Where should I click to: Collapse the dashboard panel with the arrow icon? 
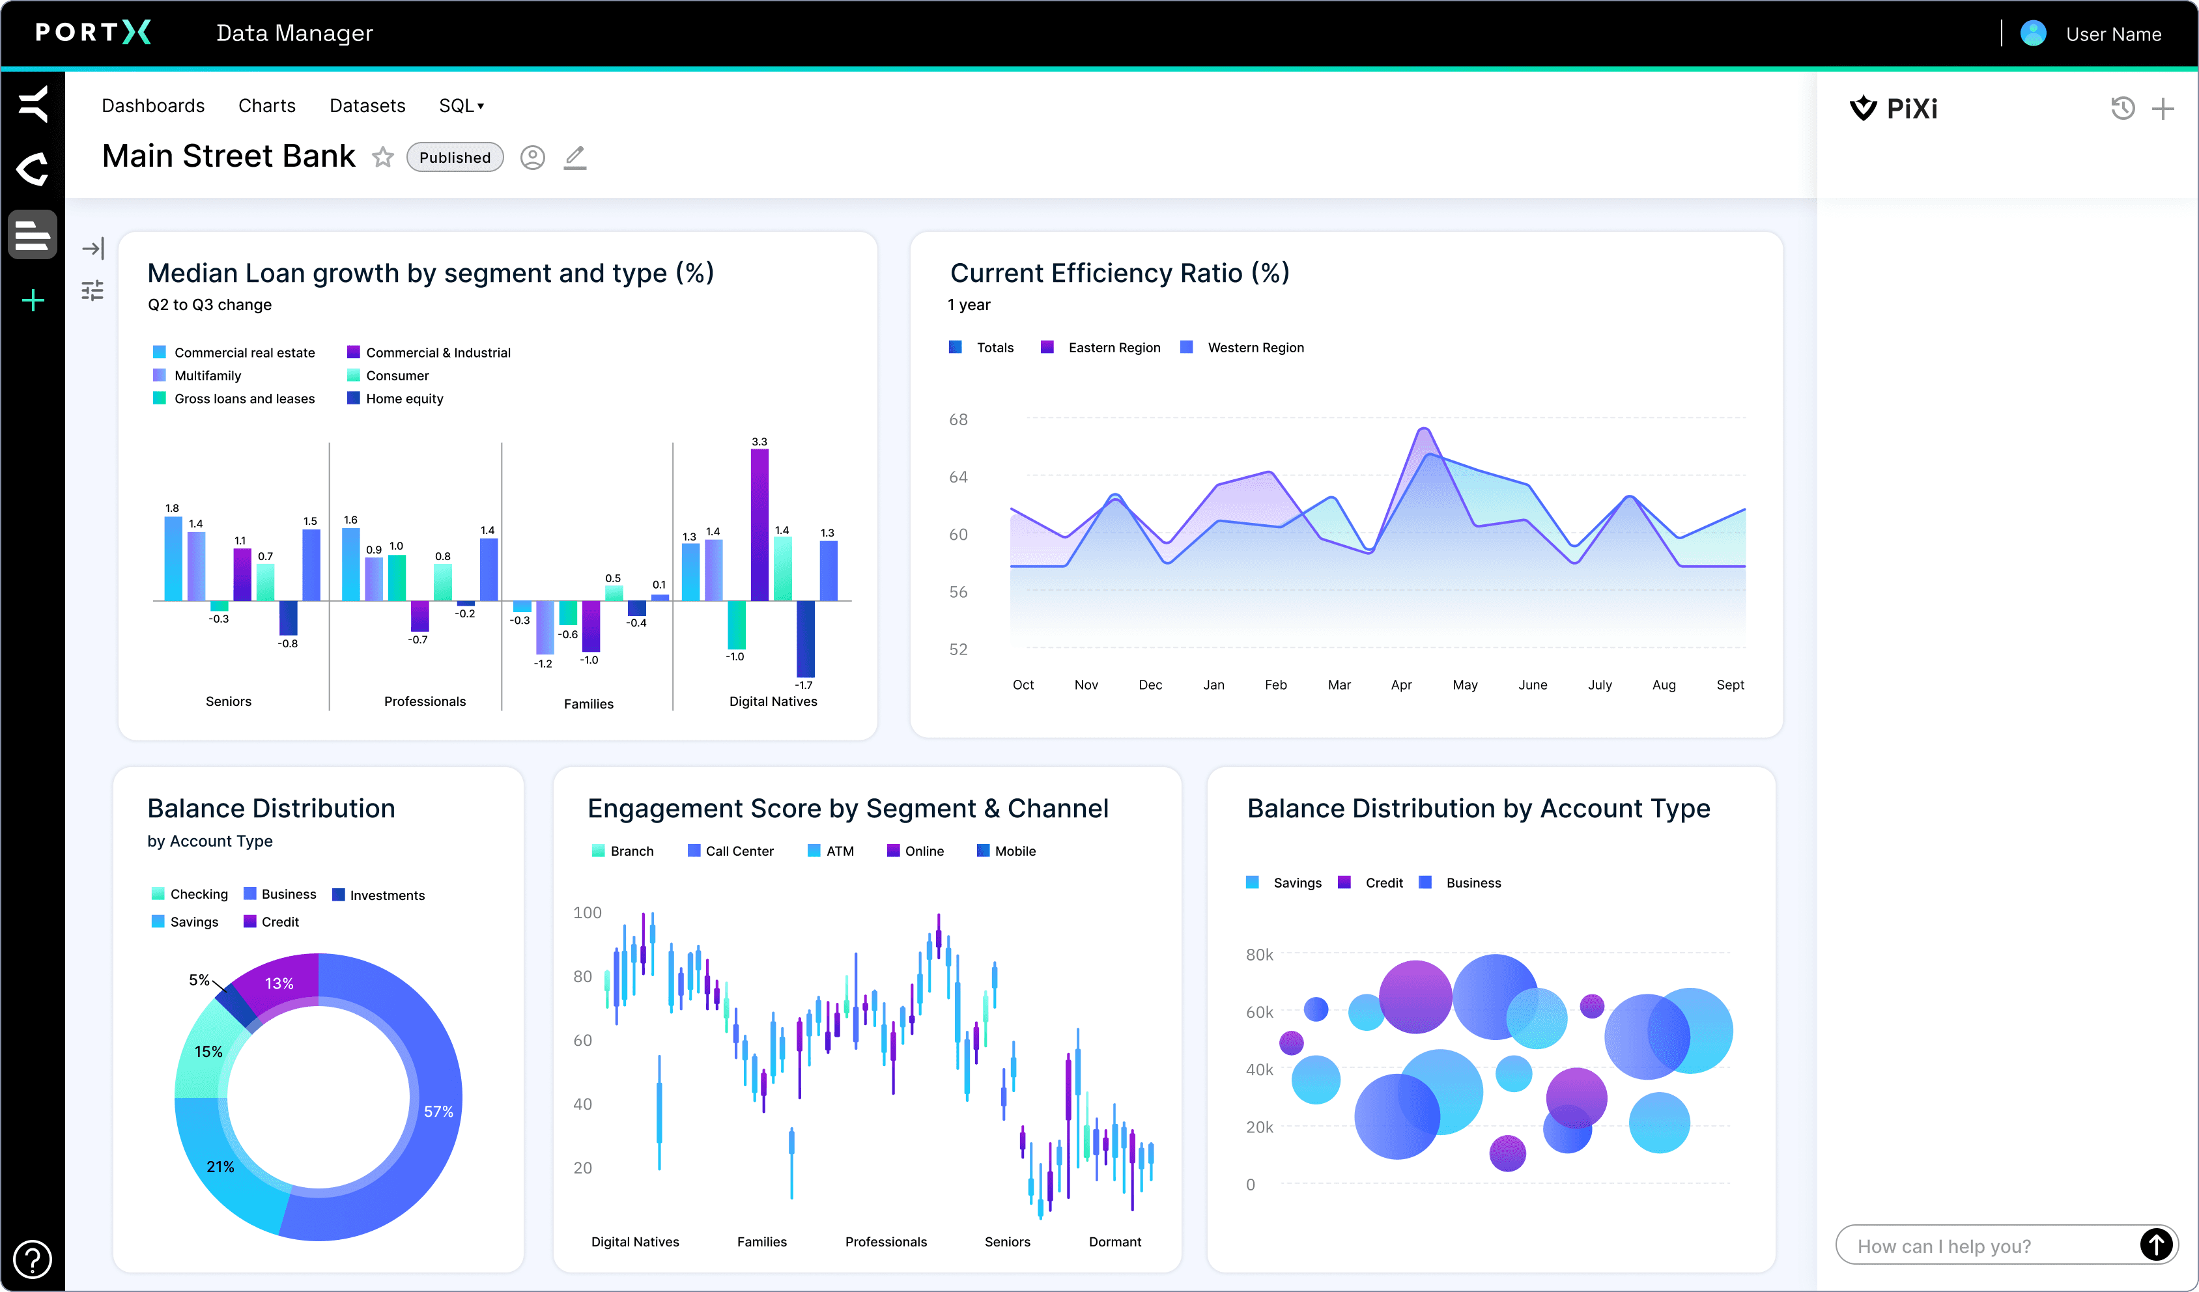(93, 247)
